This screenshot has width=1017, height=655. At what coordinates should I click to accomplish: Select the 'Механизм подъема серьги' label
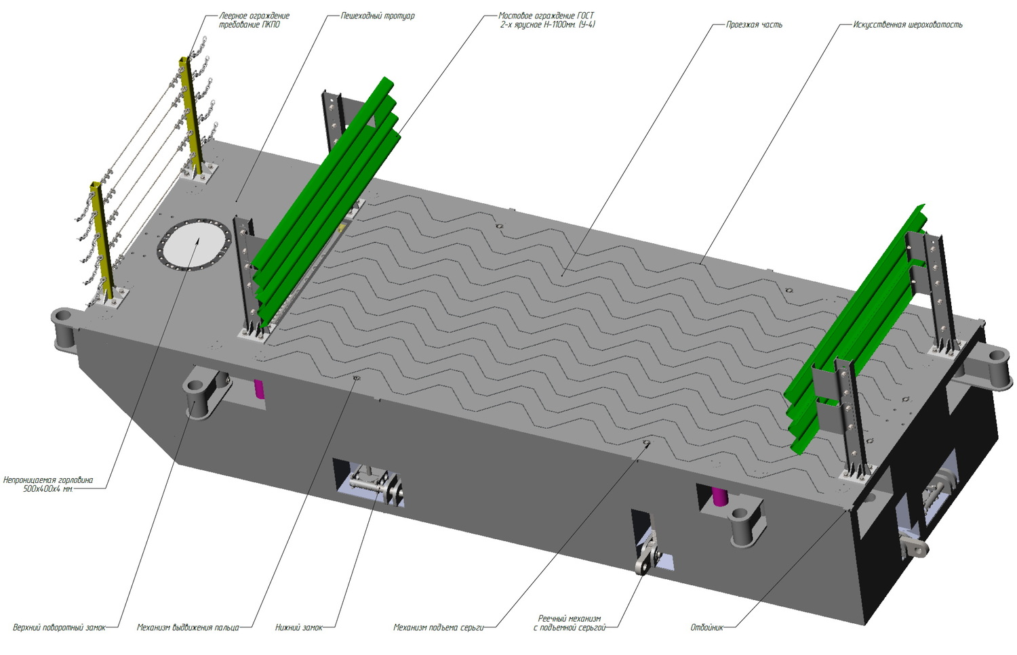tap(439, 628)
